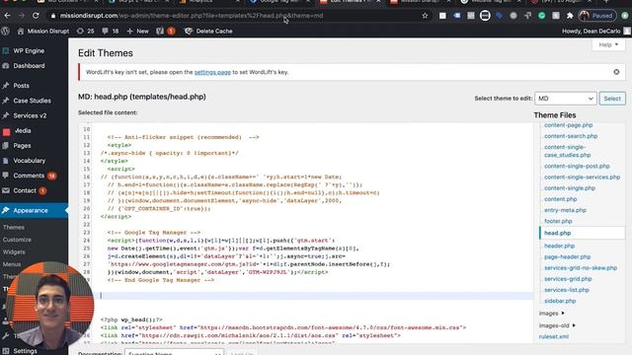
Task: Open sidebar.php in Theme Files
Action: pyautogui.click(x=560, y=301)
